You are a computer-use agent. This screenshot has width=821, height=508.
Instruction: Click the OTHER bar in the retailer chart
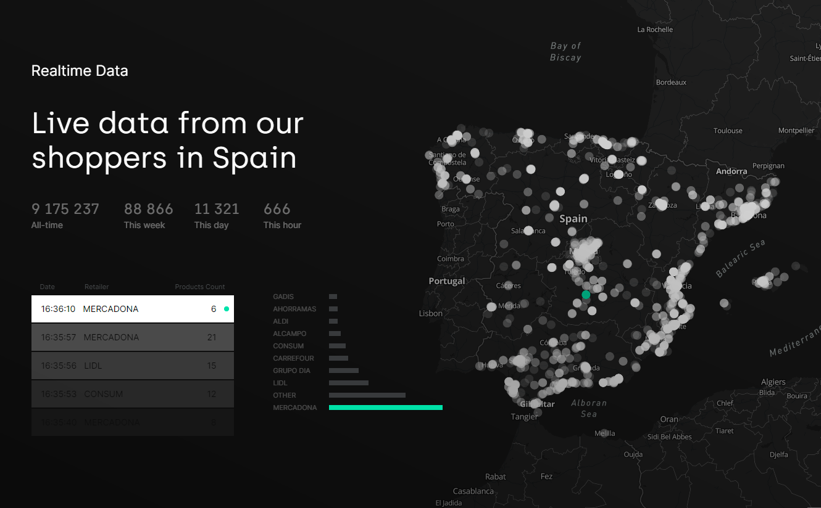pos(367,395)
